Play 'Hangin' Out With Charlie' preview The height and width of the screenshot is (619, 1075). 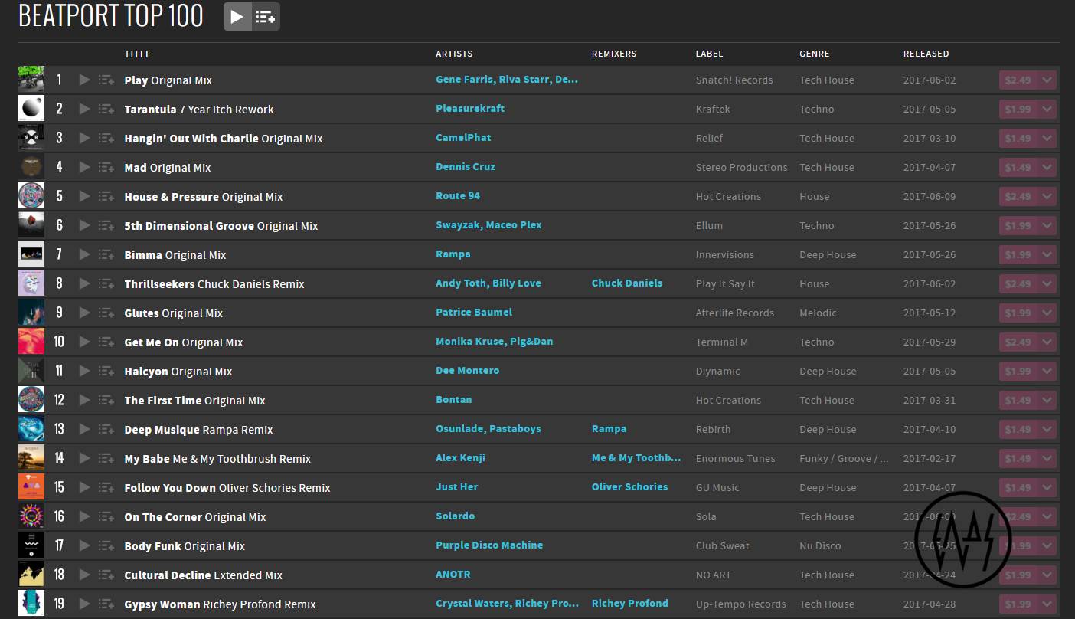(84, 138)
